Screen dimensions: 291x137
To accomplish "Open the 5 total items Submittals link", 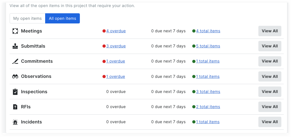I will [x=208, y=46].
